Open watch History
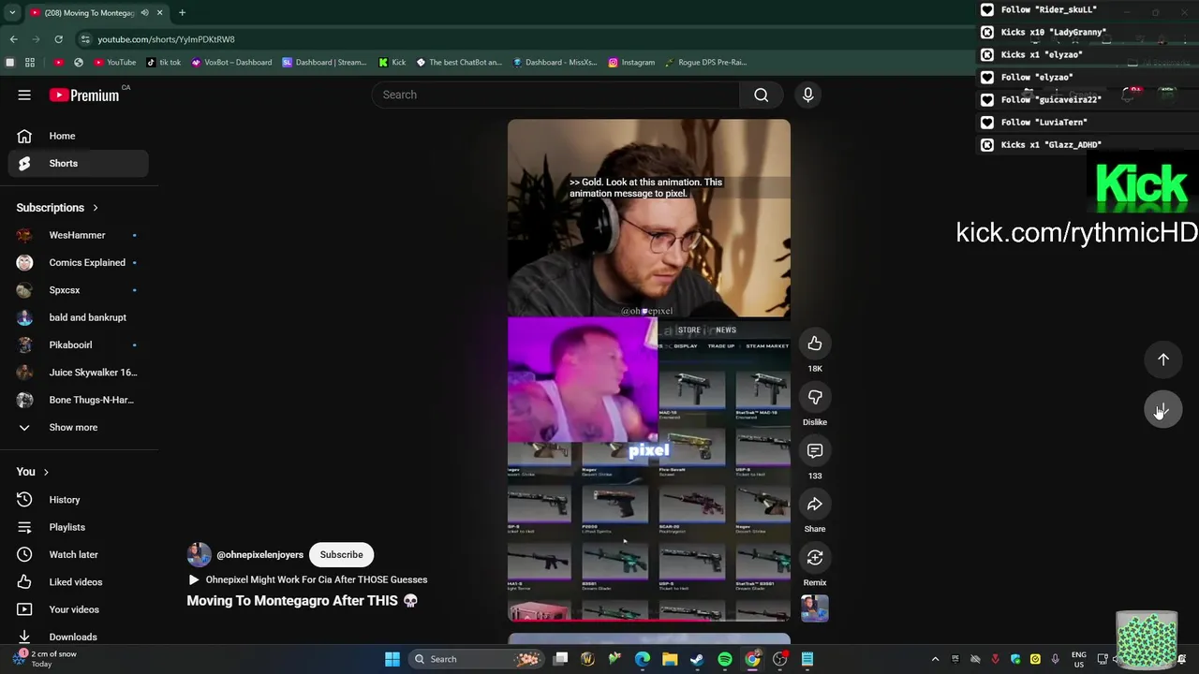 click(79, 500)
